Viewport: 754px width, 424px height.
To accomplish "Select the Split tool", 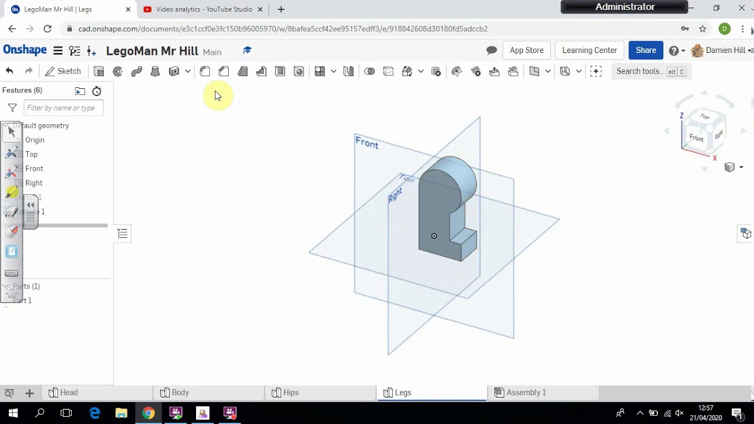I will (388, 71).
